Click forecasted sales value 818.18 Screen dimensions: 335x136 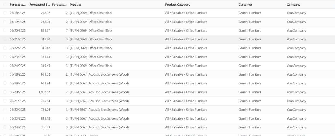(x=45, y=118)
